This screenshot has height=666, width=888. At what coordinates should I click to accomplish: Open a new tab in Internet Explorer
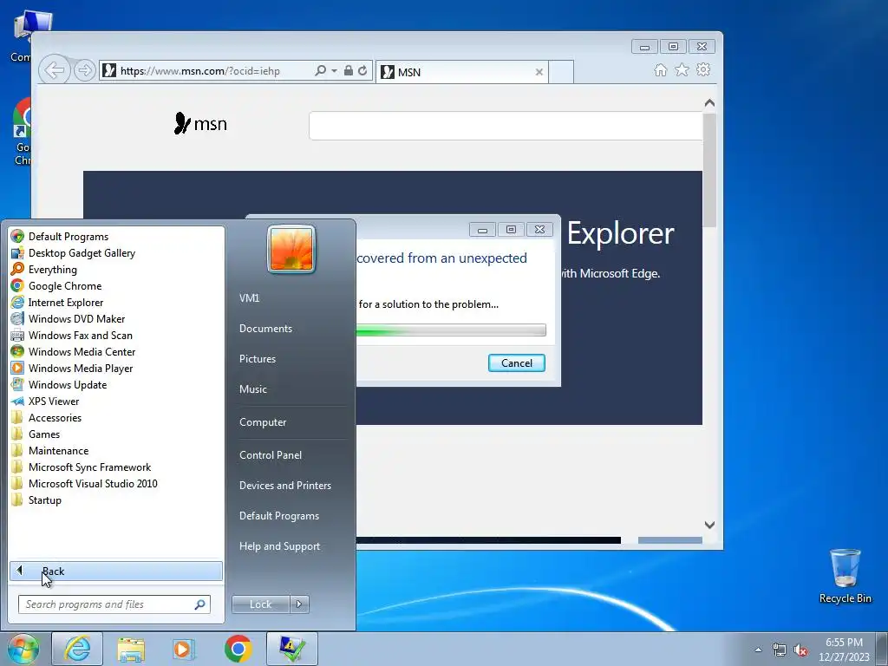coord(561,72)
